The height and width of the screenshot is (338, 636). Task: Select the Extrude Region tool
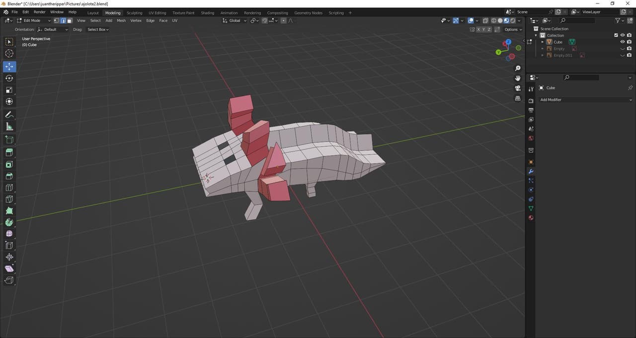coord(9,153)
